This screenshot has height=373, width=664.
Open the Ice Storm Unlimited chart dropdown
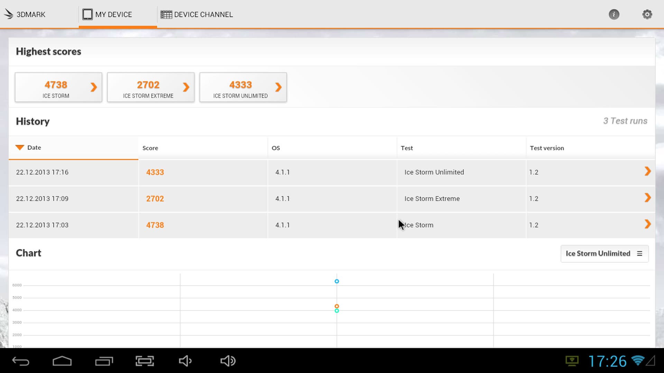[x=604, y=254]
